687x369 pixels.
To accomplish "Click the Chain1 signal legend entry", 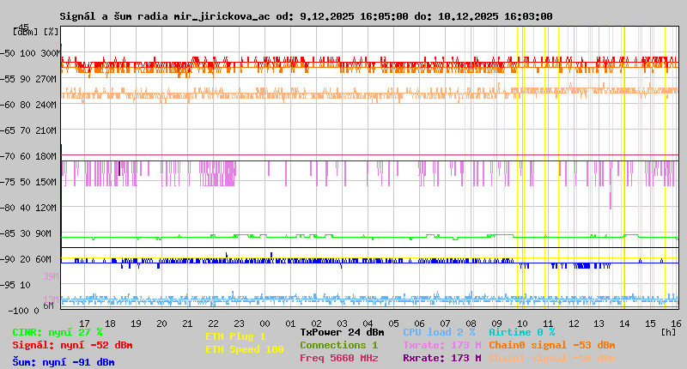I will point(551,358).
